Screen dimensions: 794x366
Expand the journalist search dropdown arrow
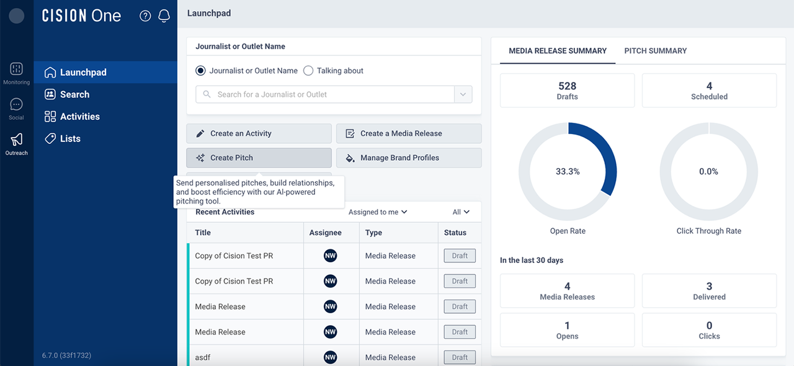(x=463, y=94)
